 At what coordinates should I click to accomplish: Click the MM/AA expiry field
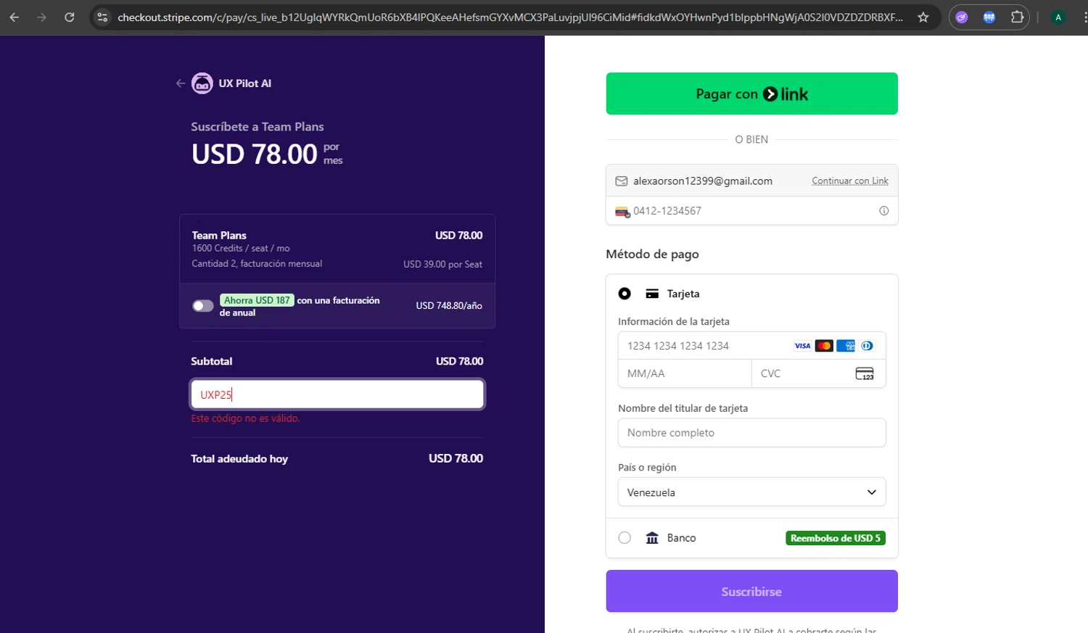(685, 373)
